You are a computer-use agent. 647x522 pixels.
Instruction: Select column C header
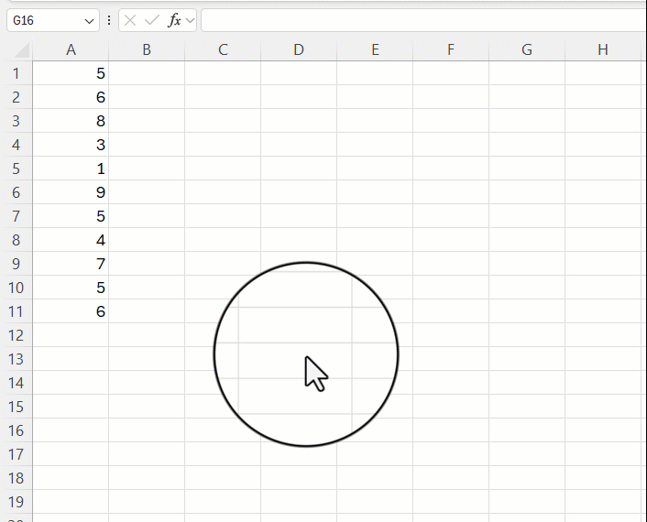coord(223,49)
